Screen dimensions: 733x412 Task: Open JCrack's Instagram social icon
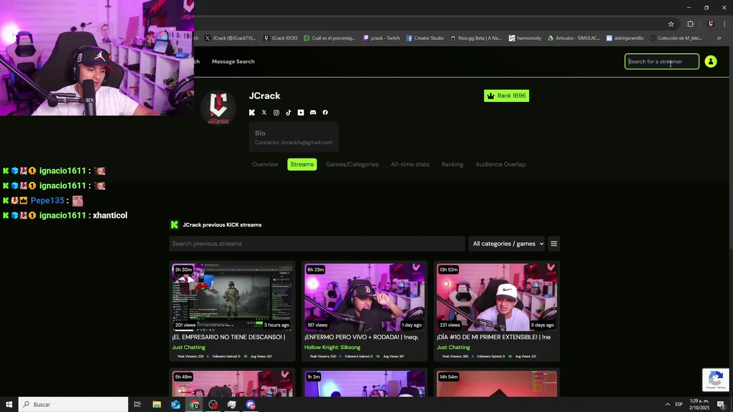[276, 113]
